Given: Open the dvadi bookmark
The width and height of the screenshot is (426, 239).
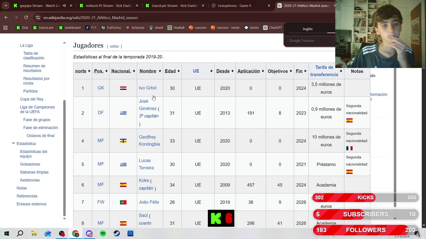Looking at the screenshot, I should coord(156,28).
